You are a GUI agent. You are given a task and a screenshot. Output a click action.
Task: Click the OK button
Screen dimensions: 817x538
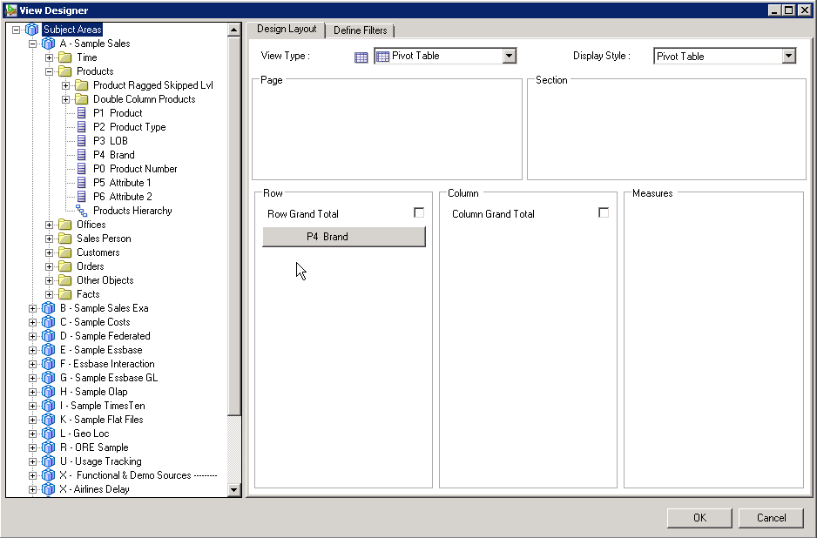[699, 517]
